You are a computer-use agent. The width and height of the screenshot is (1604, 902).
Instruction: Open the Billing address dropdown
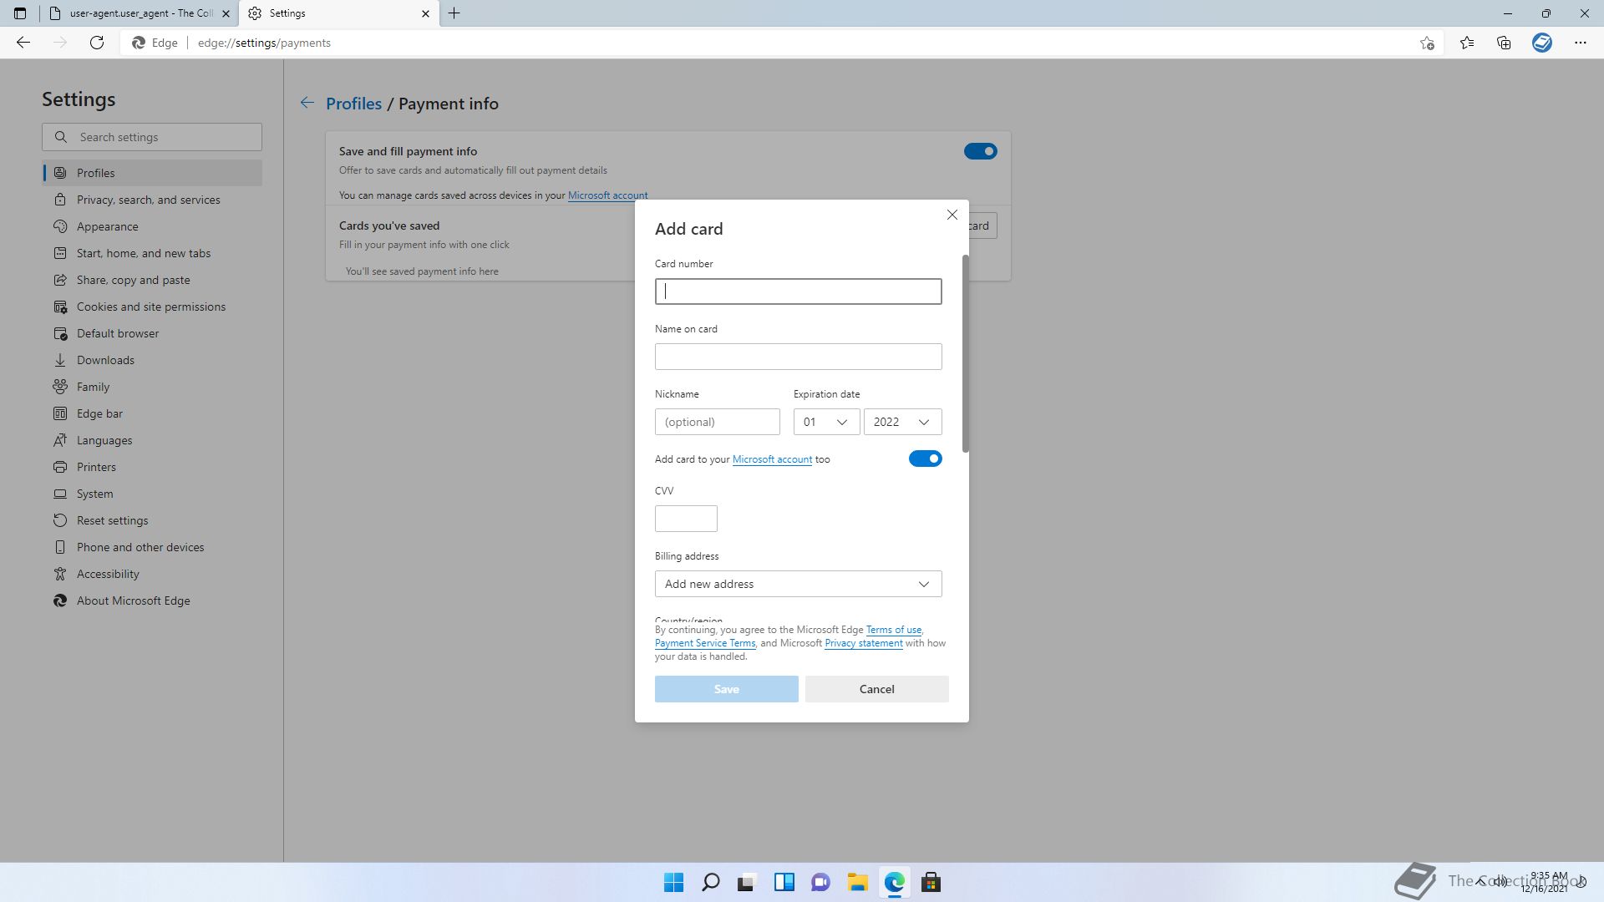pyautogui.click(x=798, y=584)
